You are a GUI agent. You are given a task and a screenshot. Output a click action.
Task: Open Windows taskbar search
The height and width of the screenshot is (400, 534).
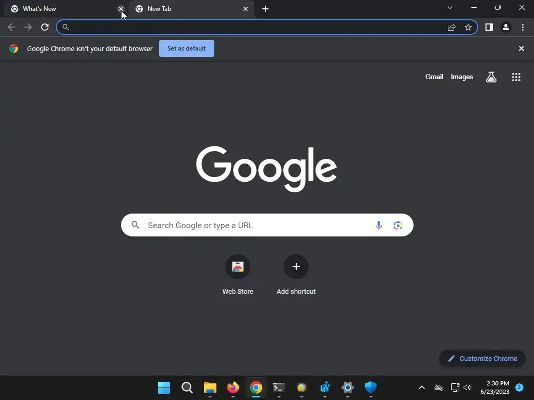(187, 387)
